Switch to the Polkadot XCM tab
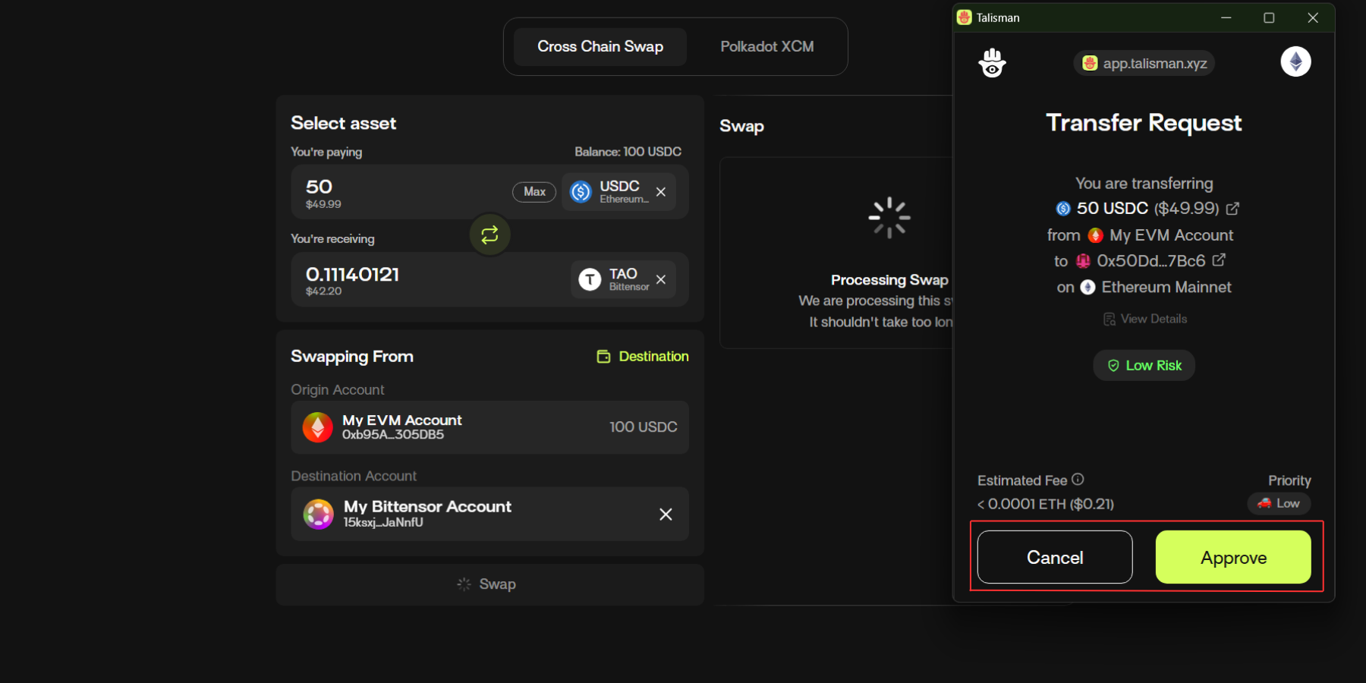Image resolution: width=1366 pixels, height=683 pixels. (x=766, y=46)
